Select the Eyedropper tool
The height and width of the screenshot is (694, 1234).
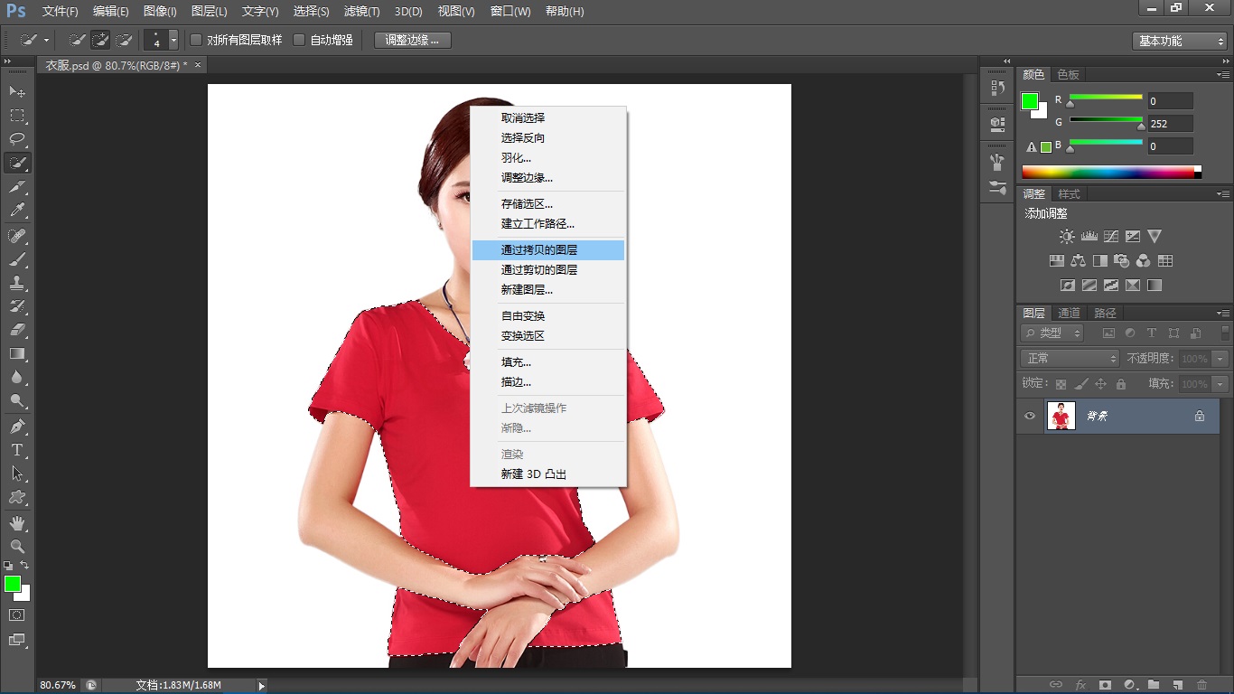17,211
